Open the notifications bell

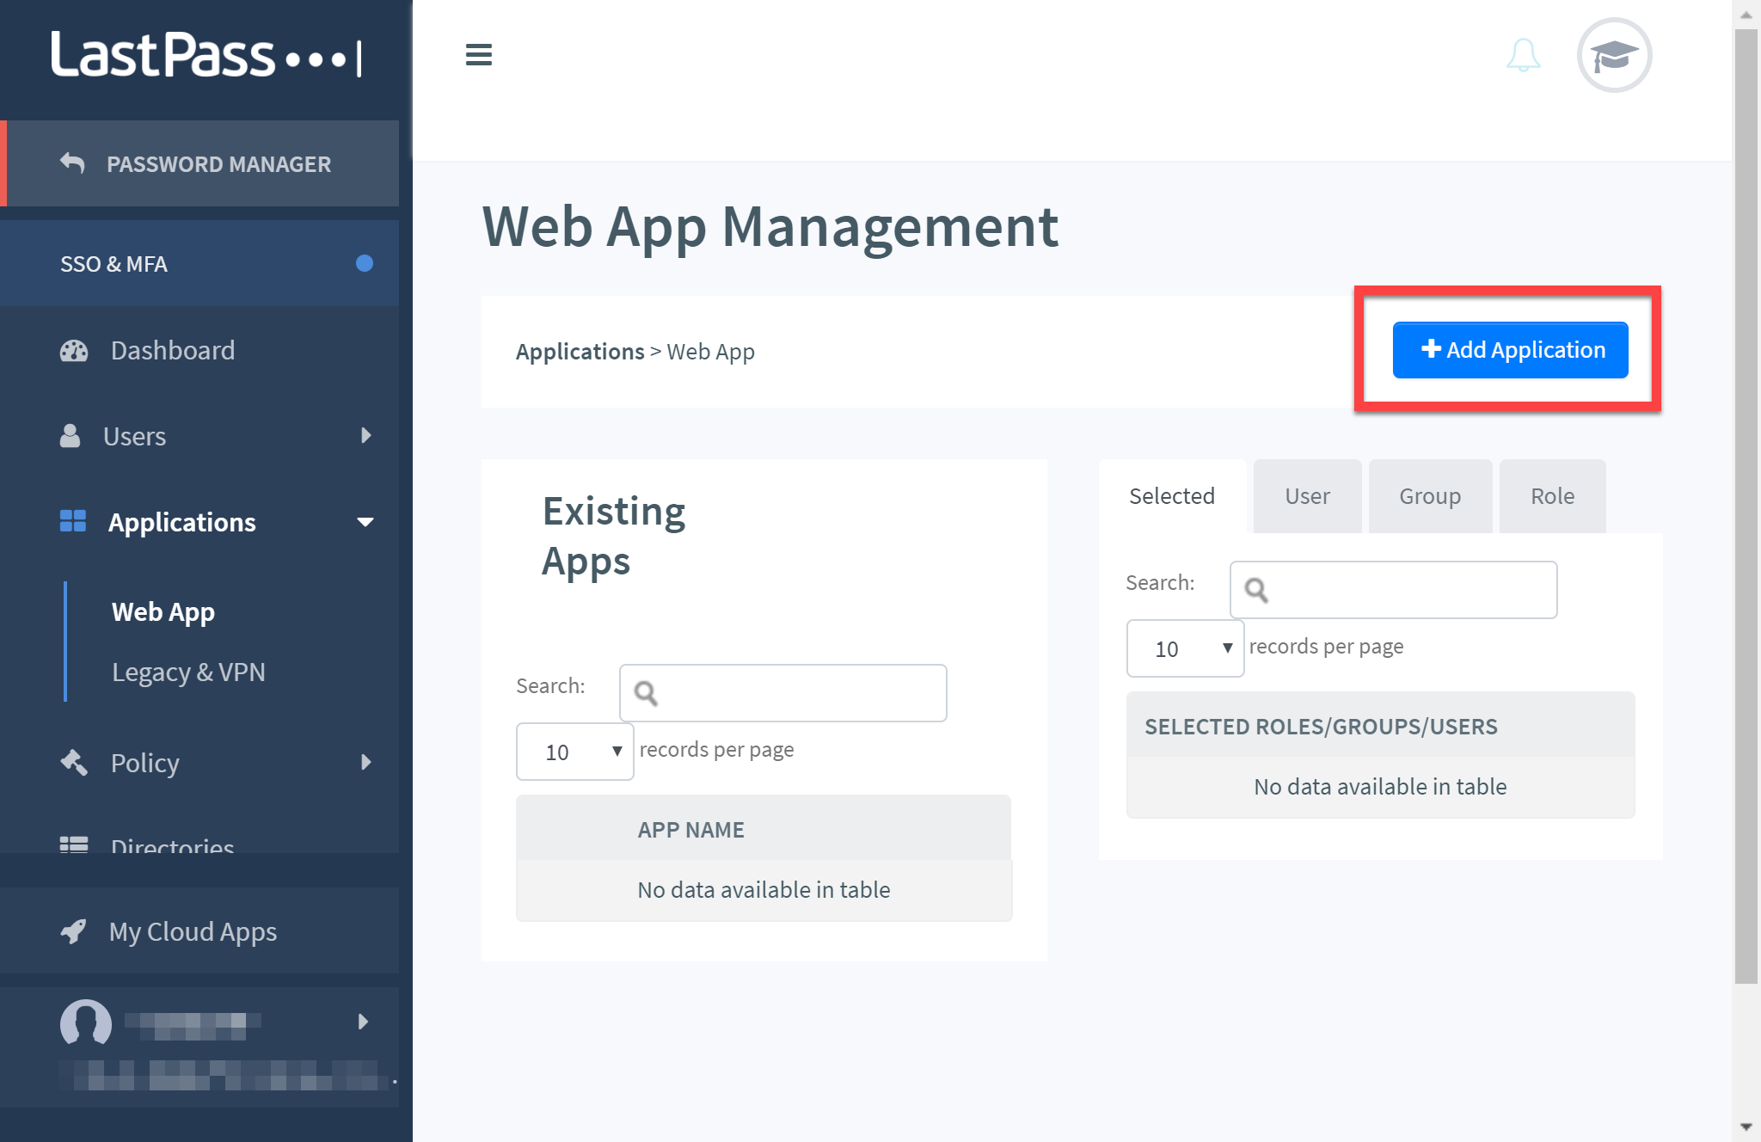[x=1523, y=55]
